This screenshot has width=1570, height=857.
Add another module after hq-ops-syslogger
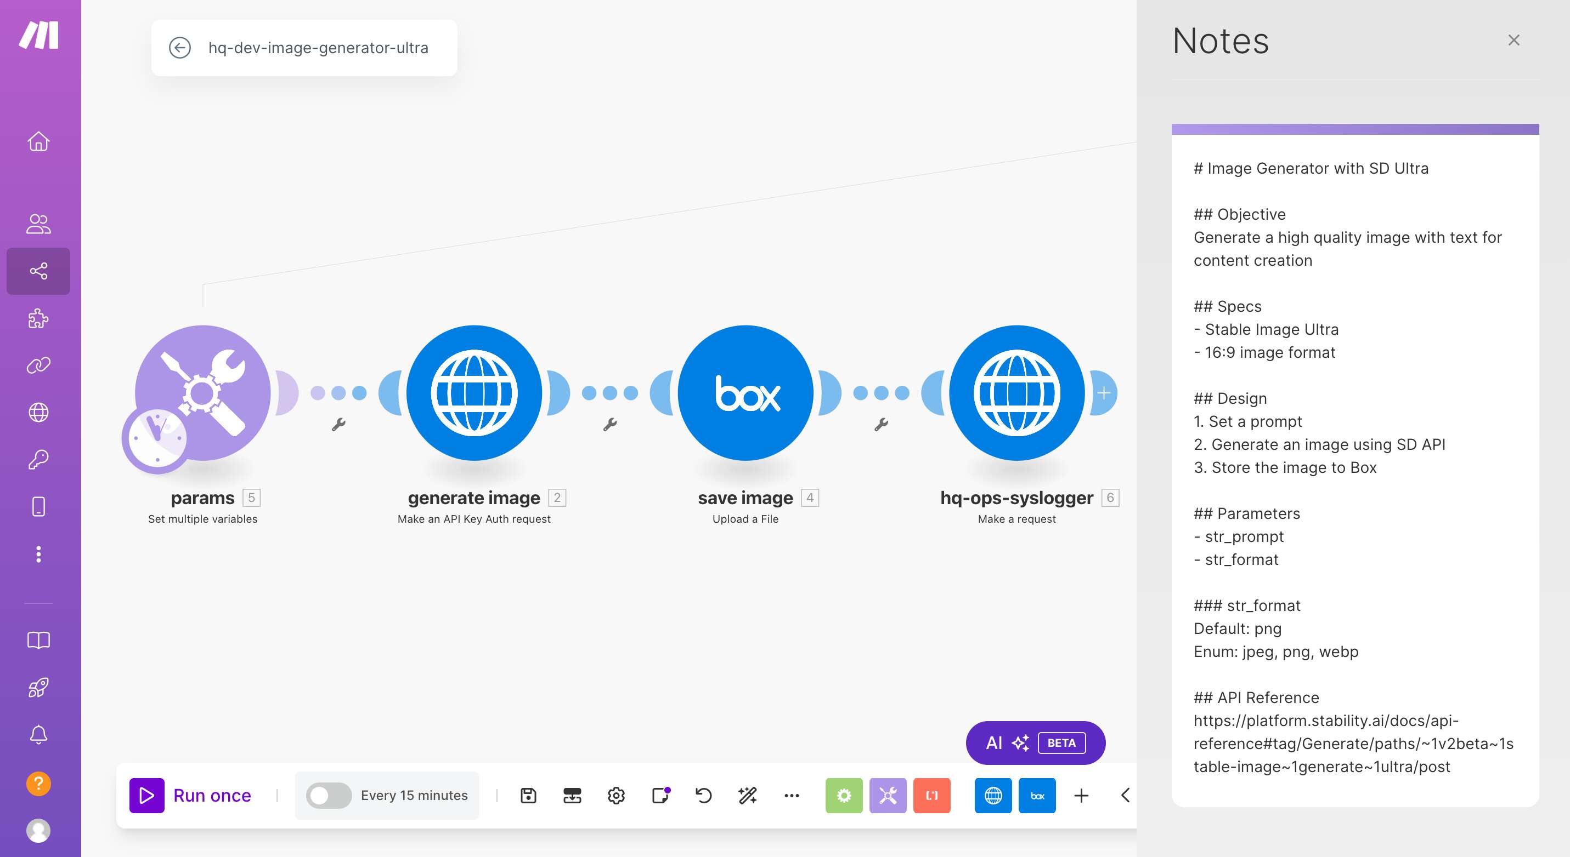[x=1104, y=393]
